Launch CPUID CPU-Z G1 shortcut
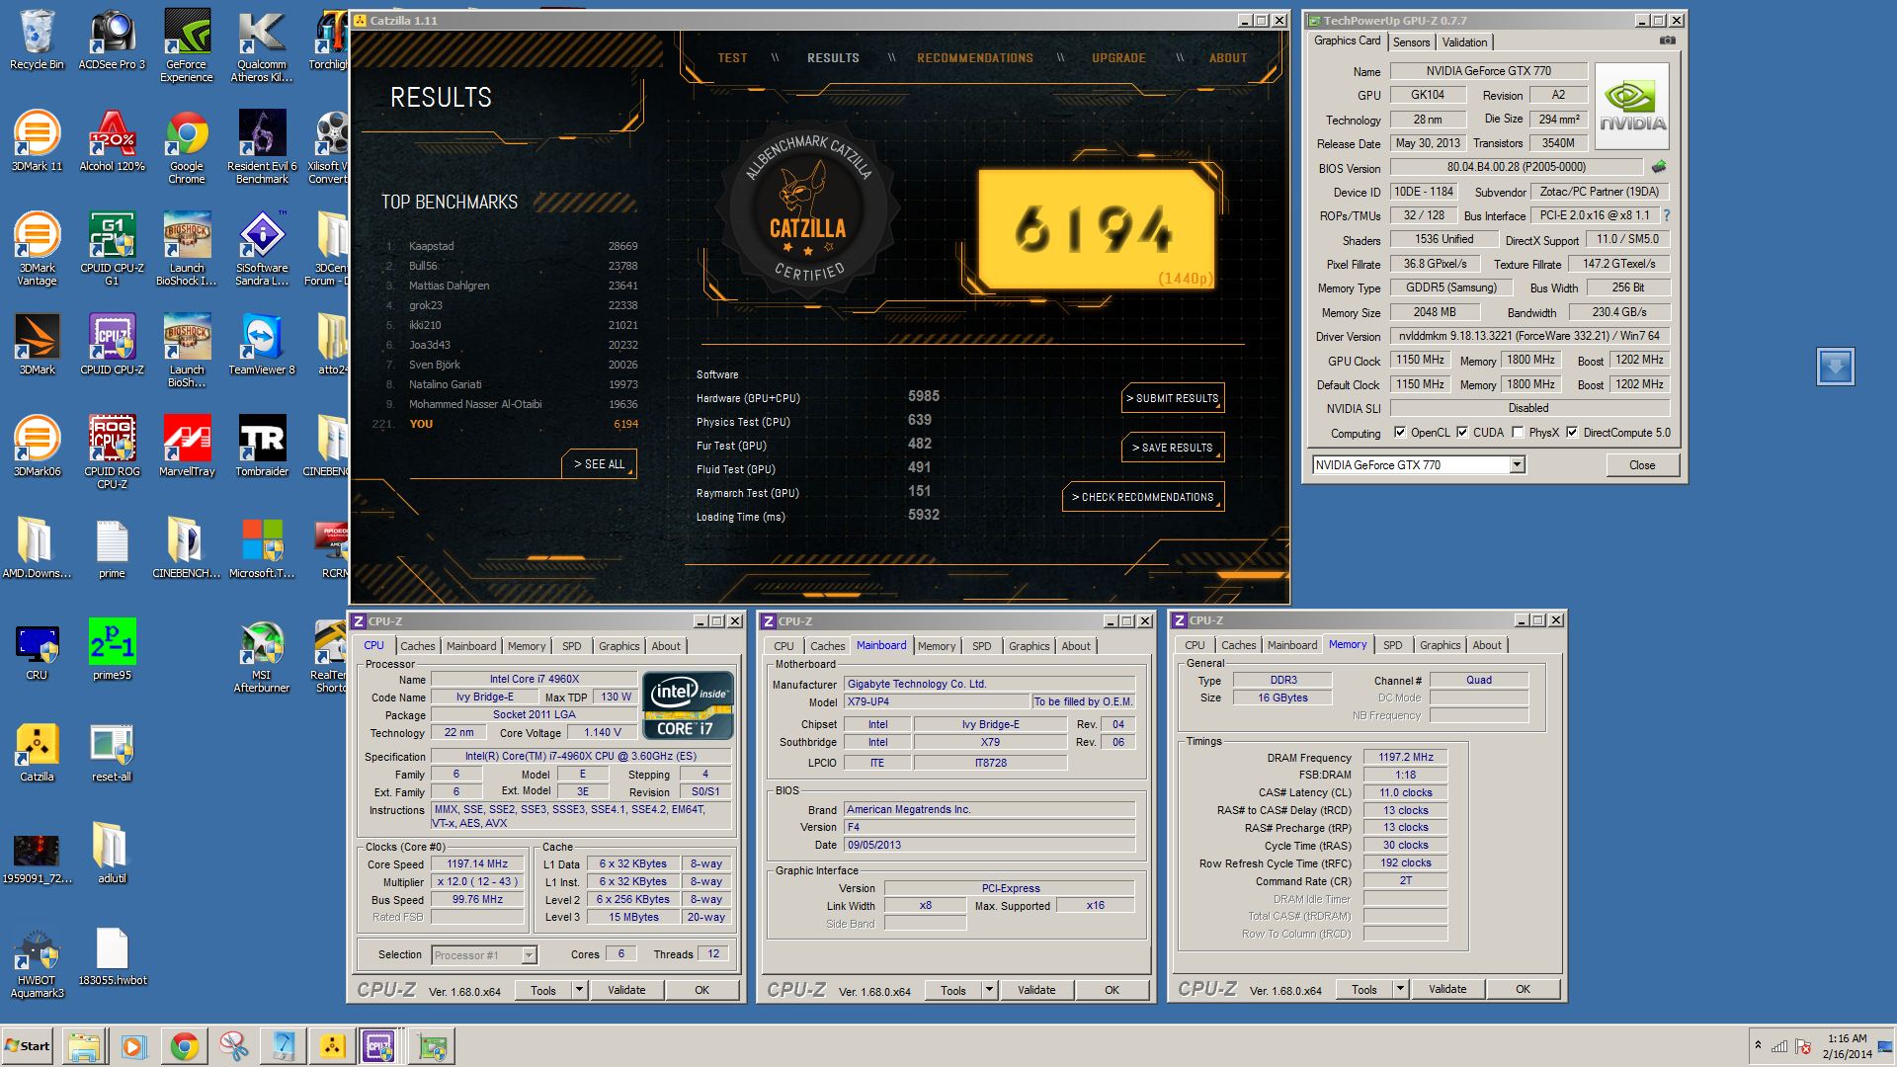This screenshot has height=1067, width=1897. 112,249
